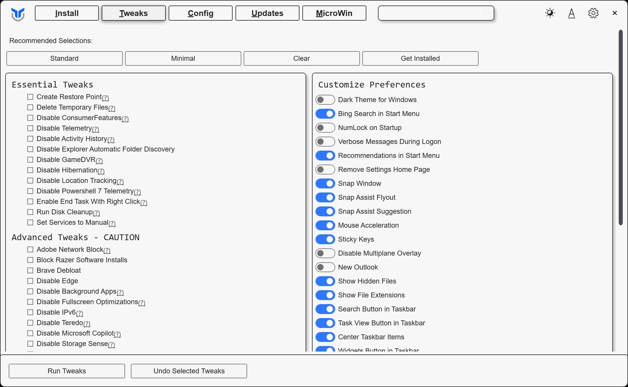Viewport: 628px width, 387px height.
Task: Click Run Tweaks button
Action: [67, 371]
